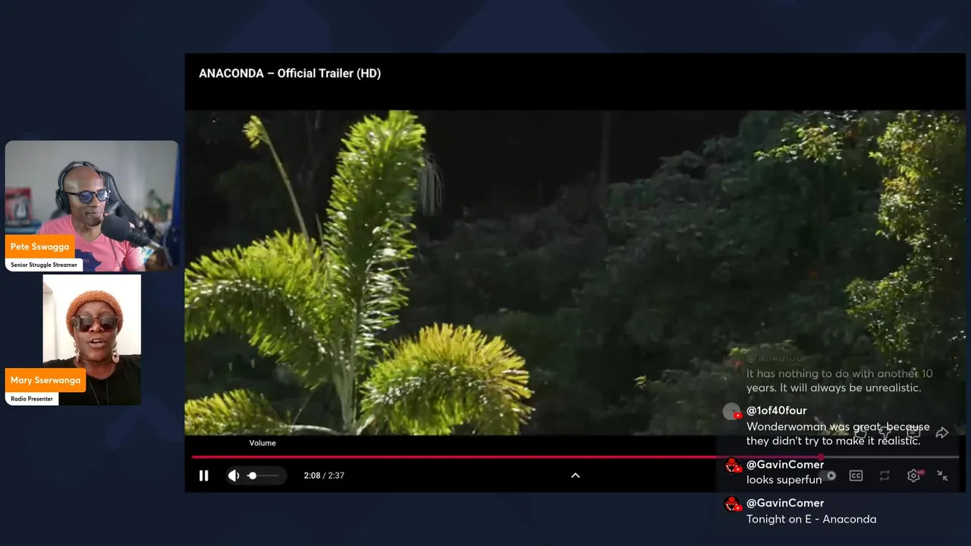
Task: Mute the video with the speaker icon
Action: (234, 475)
